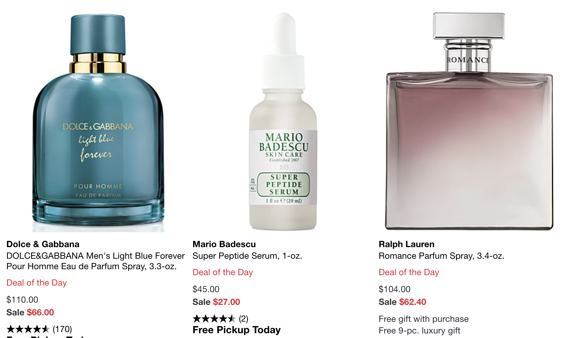This screenshot has height=338, width=562.
Task: Click Deal of the Day under Ralph Lauren
Action: tap(409, 272)
